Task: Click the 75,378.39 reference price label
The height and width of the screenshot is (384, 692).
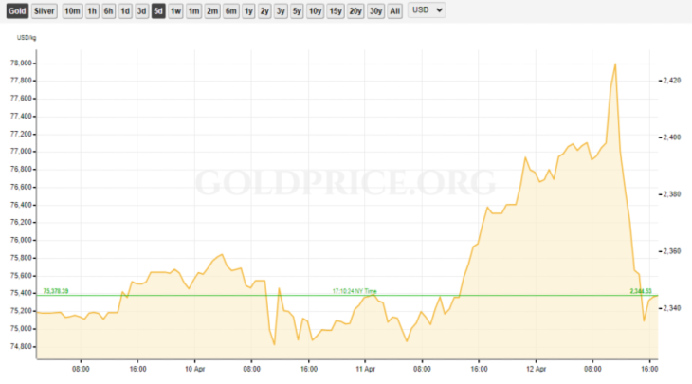Action: coord(56,291)
